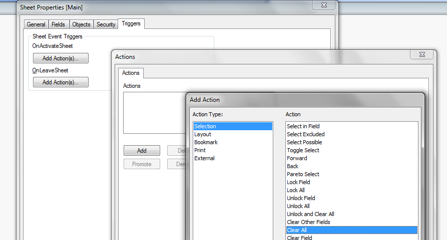Image resolution: width=447 pixels, height=240 pixels.
Task: Switch to the Fields tab
Action: 58,24
